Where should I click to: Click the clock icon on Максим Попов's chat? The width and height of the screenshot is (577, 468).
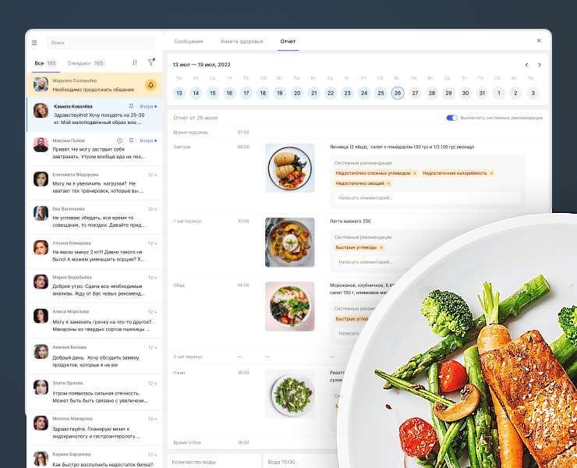pos(119,140)
